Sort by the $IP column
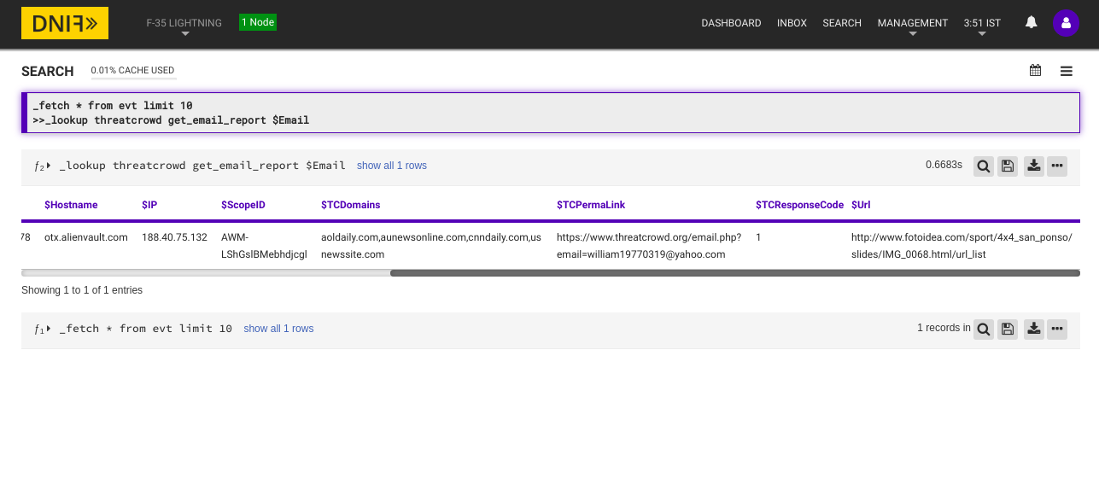The image size is (1099, 484). 149,205
